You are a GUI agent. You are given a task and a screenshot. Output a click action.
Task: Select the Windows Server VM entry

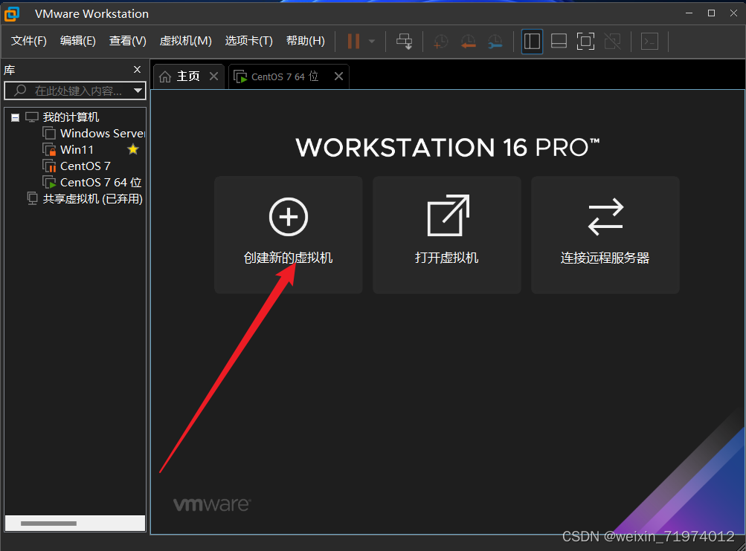click(x=103, y=134)
